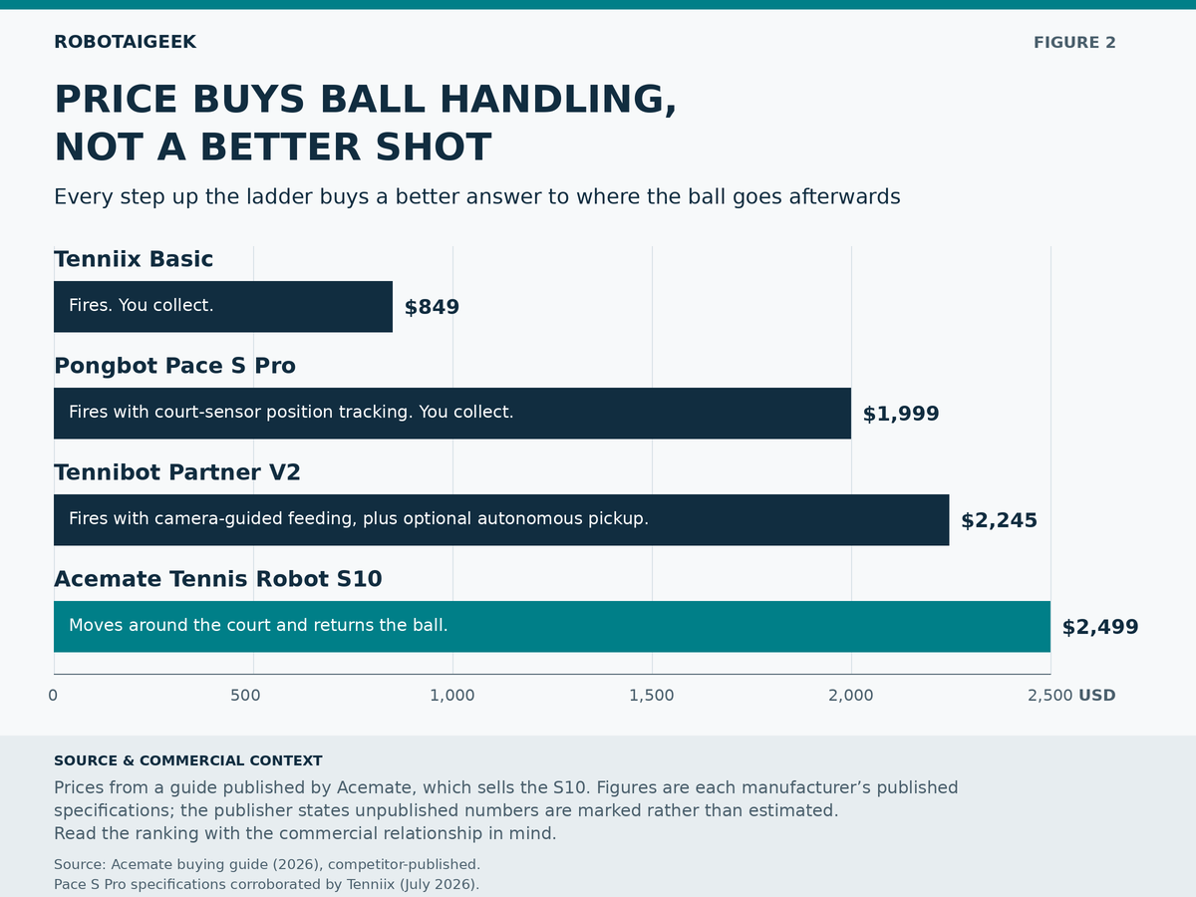Select the Pongbot Pace S Pro bar

[x=452, y=414]
